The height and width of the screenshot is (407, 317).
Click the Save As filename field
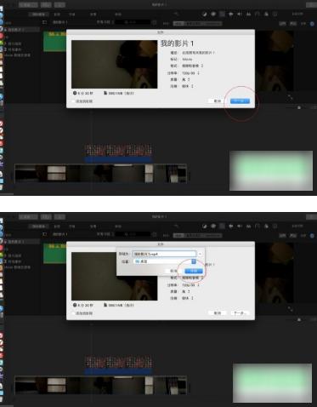pos(165,254)
